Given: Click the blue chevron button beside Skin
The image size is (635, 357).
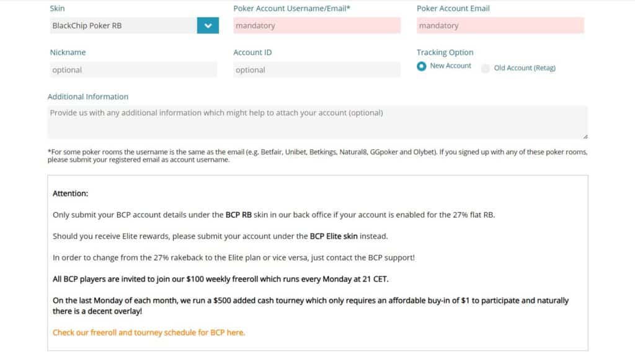Looking at the screenshot, I should (x=208, y=25).
